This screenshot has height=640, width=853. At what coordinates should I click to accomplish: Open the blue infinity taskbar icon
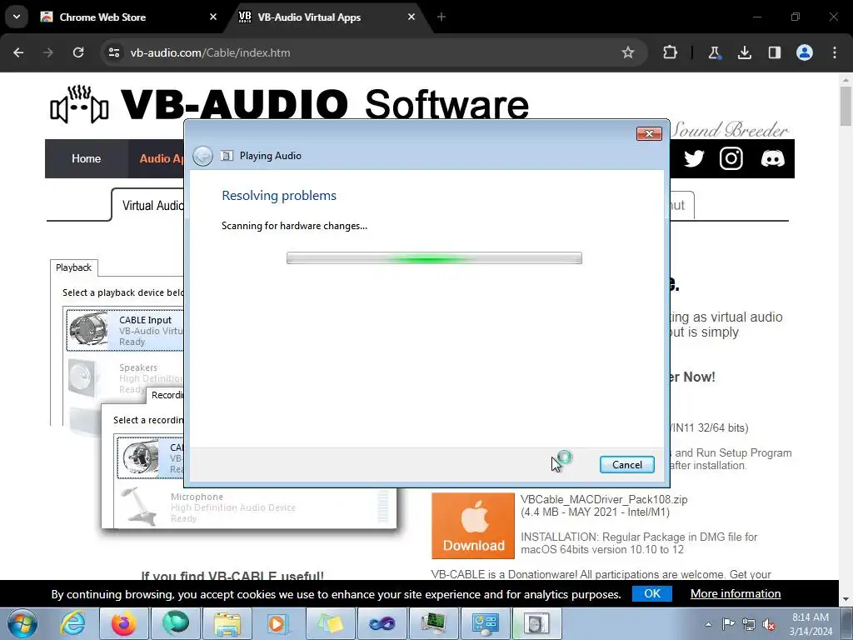(382, 623)
